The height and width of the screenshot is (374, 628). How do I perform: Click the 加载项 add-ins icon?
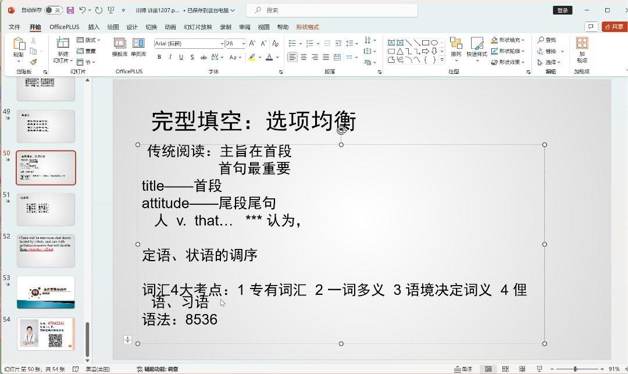[581, 49]
